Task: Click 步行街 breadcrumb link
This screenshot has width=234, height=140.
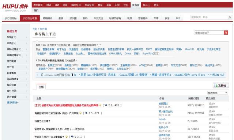Action: 43,29
